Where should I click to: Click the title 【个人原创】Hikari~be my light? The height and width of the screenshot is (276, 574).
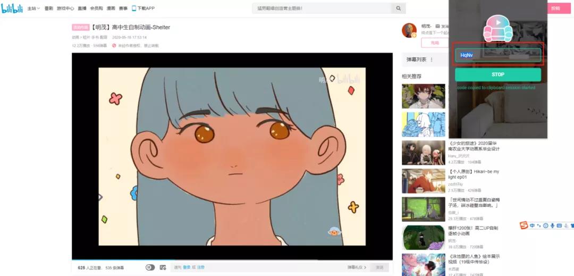[474, 174]
